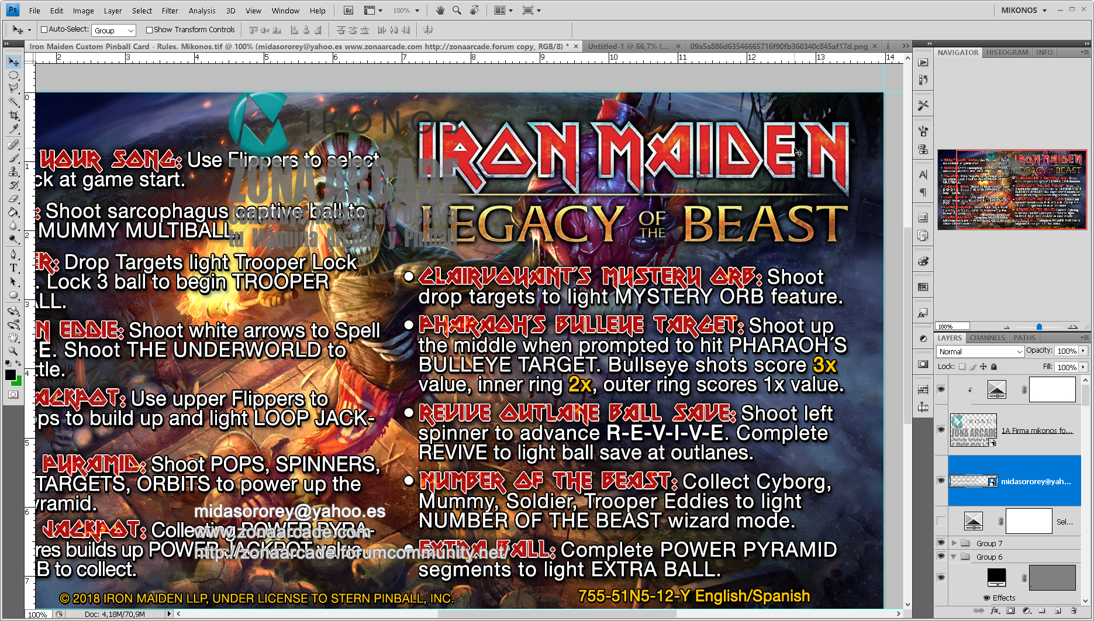1094x621 pixels.
Task: Open the Auto-Select Group dropdown
Action: point(114,30)
